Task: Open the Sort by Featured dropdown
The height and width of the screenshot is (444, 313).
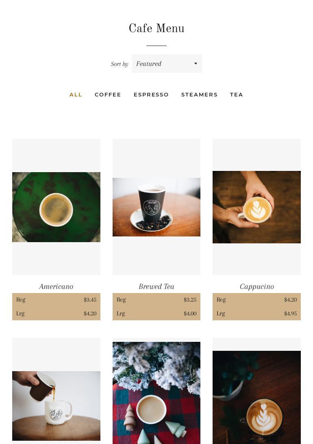Action: click(x=167, y=63)
